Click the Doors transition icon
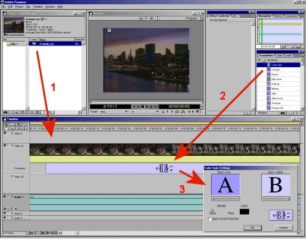Screen dimensions: 306x239 (x=269, y=75)
